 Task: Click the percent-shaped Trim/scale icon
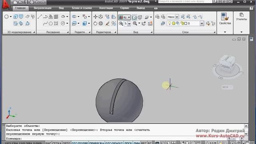point(114,24)
